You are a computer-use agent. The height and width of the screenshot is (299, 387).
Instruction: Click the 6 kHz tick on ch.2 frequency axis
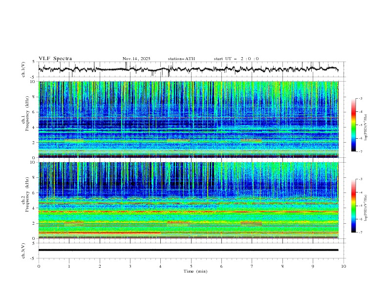pyautogui.click(x=34, y=193)
